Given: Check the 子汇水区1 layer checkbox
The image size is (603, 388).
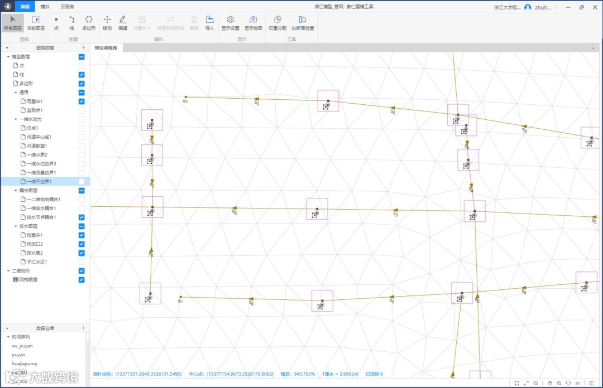Looking at the screenshot, I should click(82, 261).
